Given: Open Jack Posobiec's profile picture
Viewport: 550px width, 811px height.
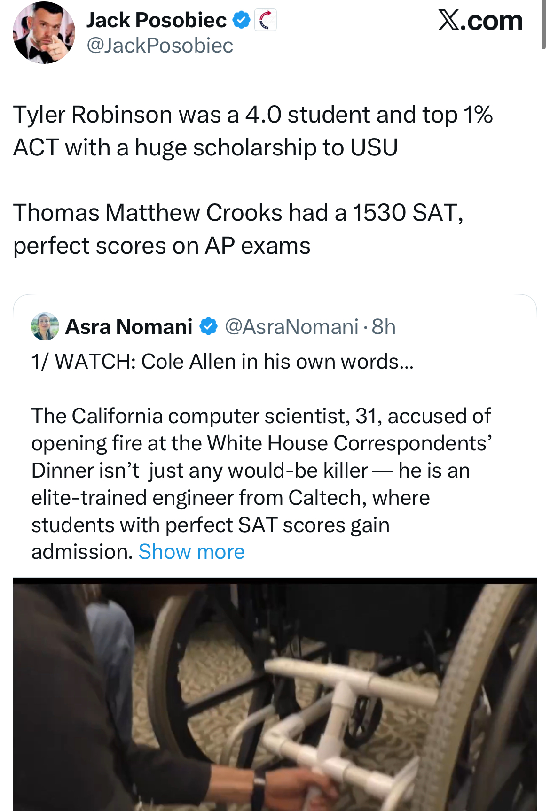Looking at the screenshot, I should [44, 33].
